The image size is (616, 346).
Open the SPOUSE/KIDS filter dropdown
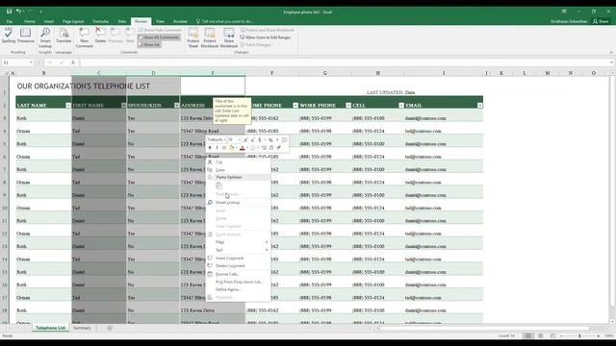pyautogui.click(x=177, y=105)
